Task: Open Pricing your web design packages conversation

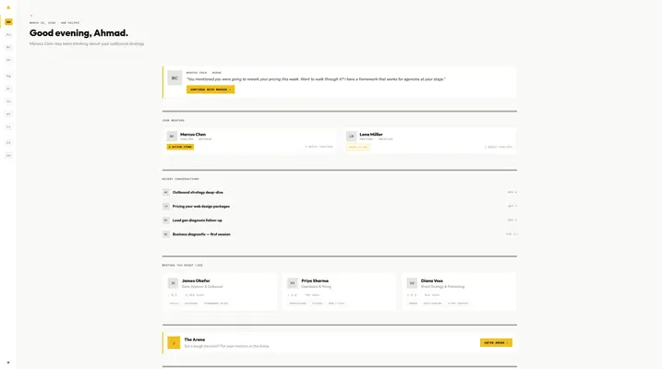Action: click(340, 207)
